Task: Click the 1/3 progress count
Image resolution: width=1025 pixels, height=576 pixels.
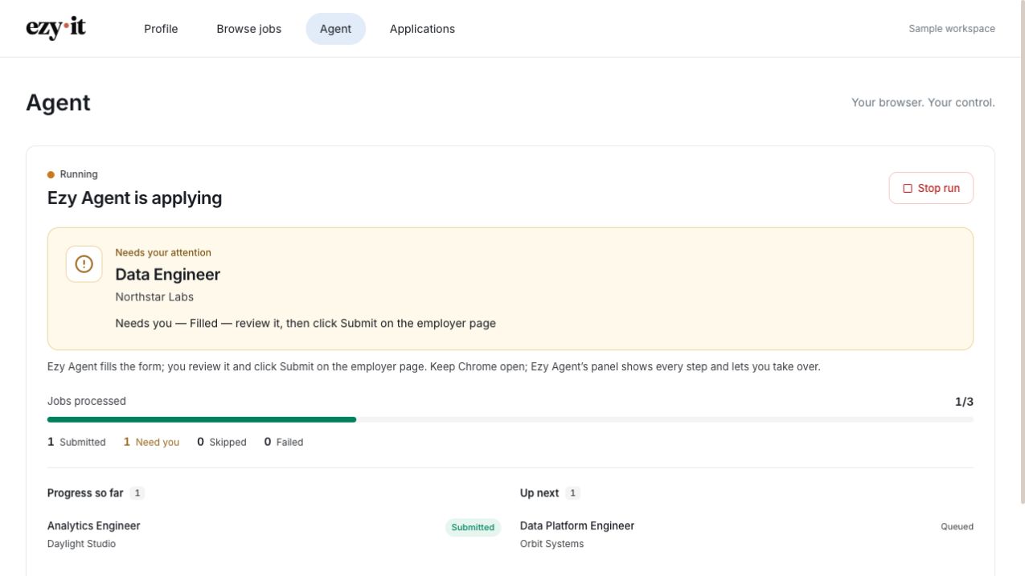Action: click(x=964, y=402)
